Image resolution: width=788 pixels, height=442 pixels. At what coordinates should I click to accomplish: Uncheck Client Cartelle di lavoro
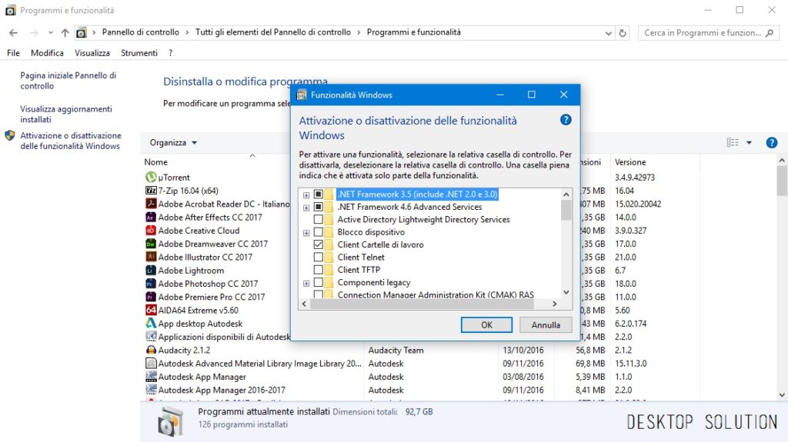(x=318, y=244)
